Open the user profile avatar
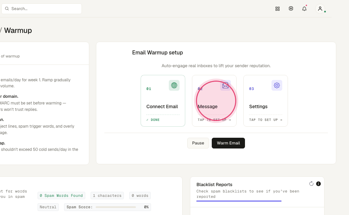The image size is (349, 215). pos(320,9)
